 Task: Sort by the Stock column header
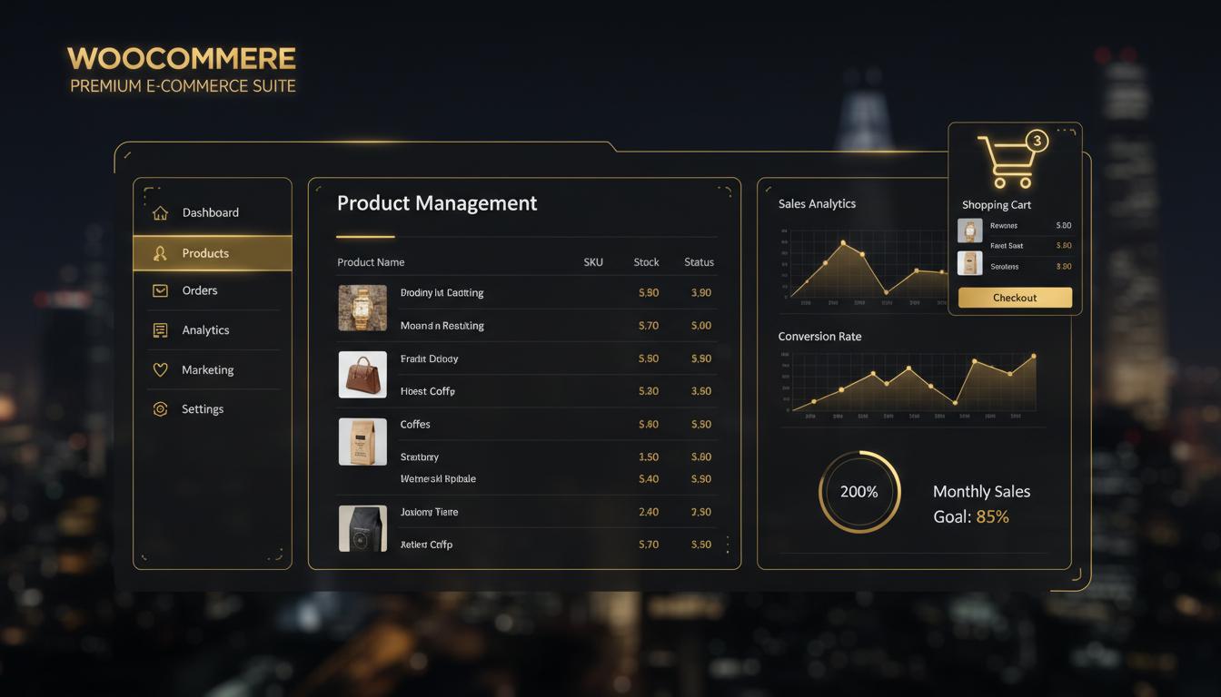click(x=646, y=262)
